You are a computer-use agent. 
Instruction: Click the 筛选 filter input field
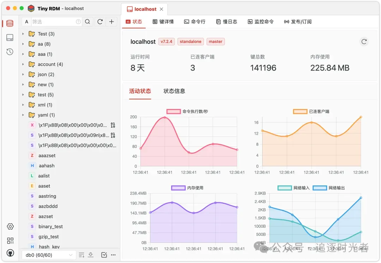[53, 22]
